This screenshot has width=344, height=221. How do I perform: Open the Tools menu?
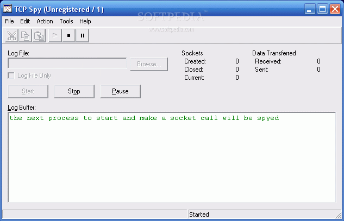tap(66, 21)
